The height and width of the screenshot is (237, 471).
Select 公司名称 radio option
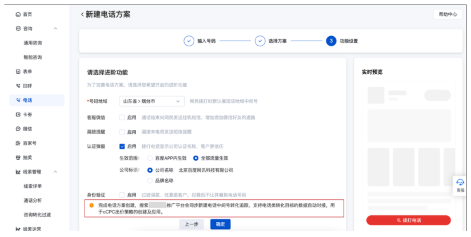tap(150, 170)
